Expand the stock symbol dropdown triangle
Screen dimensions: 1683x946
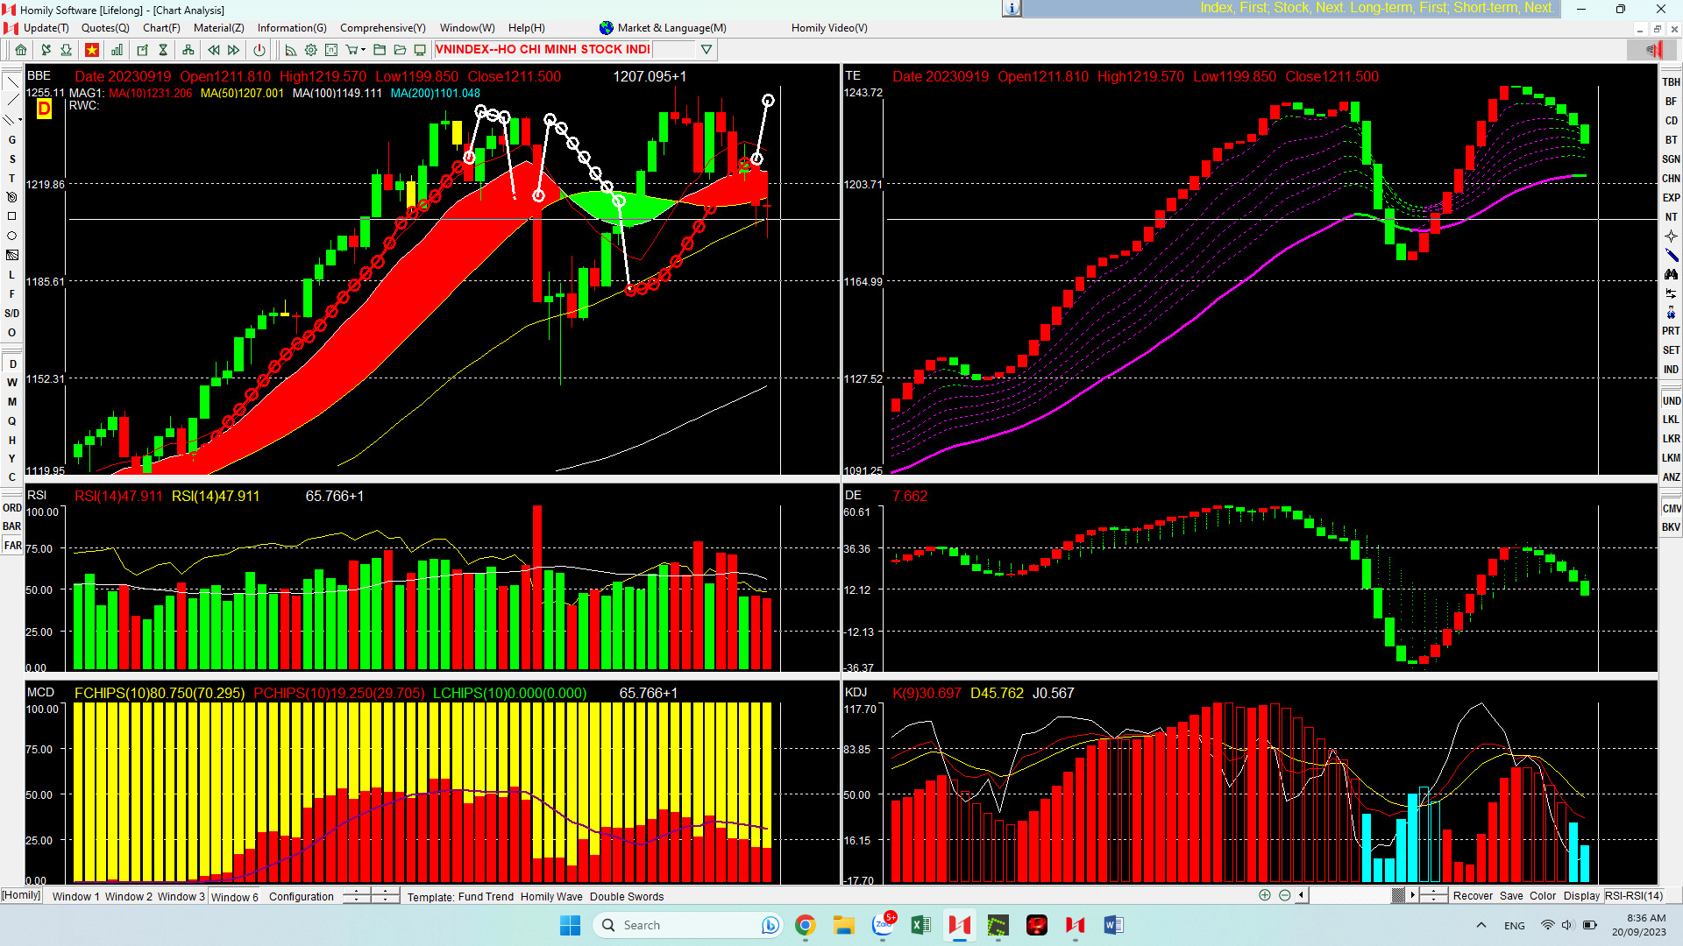pos(706,50)
